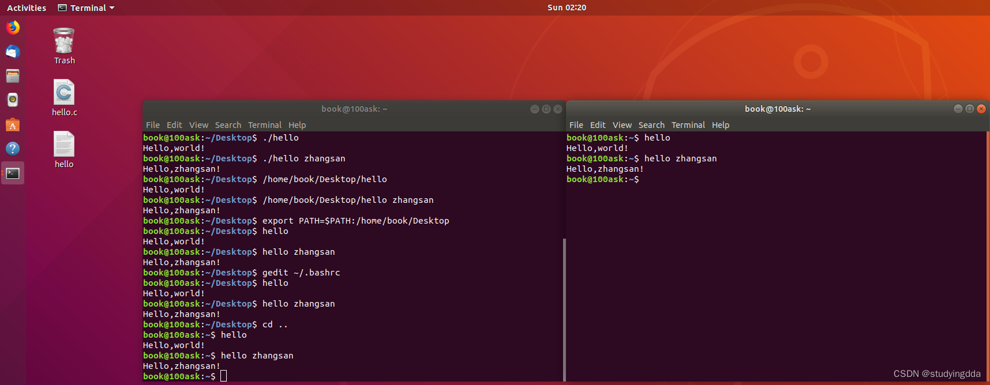Launch Thunderbird mail from the dock

click(x=13, y=52)
